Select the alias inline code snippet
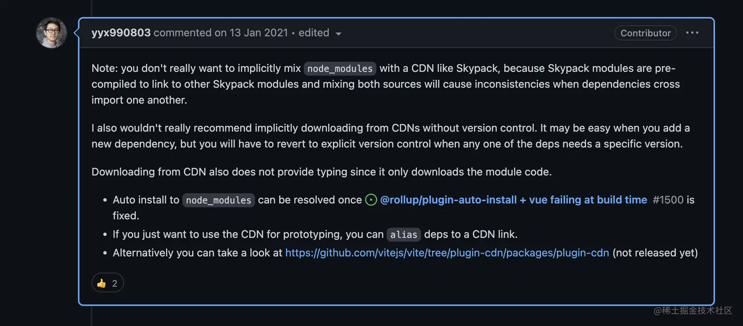This screenshot has height=326, width=743. click(403, 235)
